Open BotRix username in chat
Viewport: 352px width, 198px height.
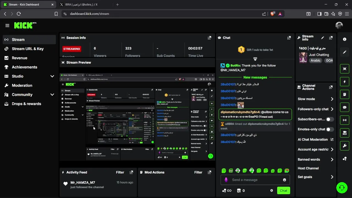(235, 65)
